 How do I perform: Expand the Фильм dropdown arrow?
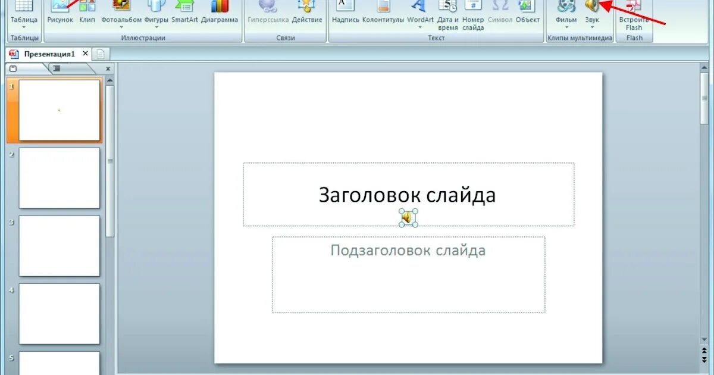pos(566,27)
